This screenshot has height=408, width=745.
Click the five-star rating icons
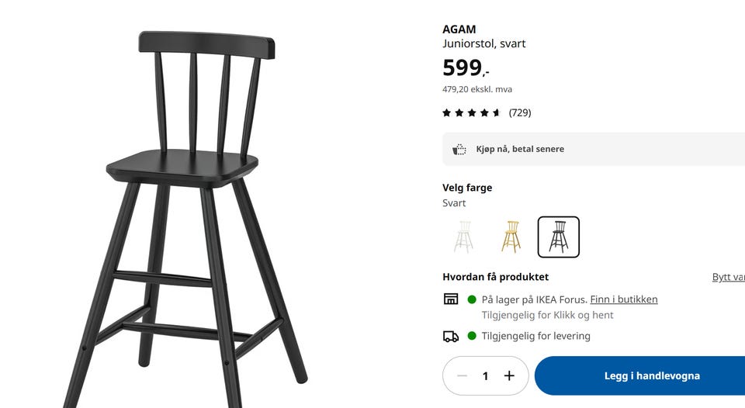click(471, 112)
